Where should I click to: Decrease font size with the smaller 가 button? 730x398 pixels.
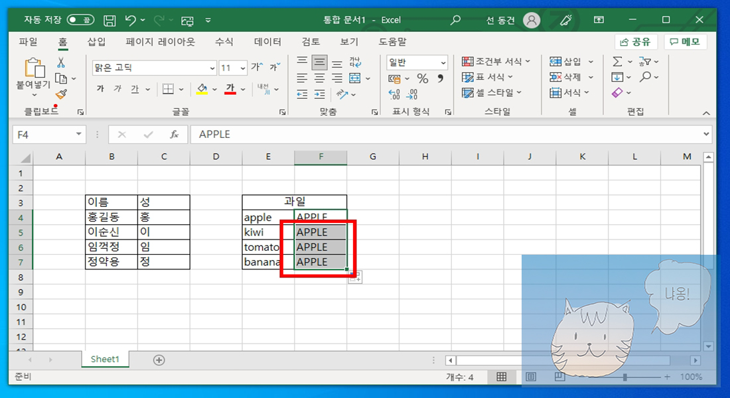point(275,68)
